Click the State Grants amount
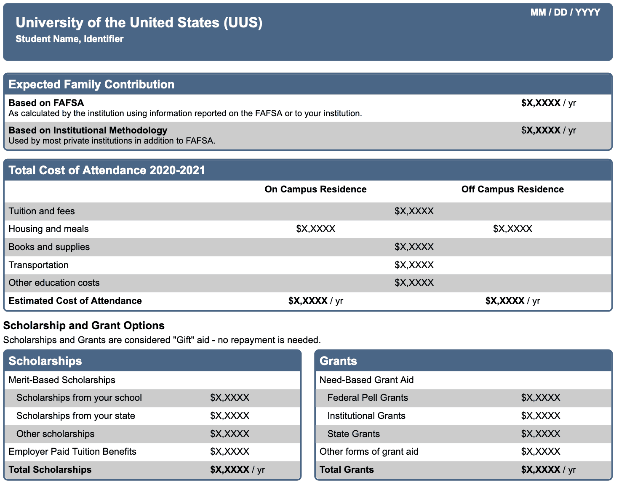619x485 pixels. (541, 434)
